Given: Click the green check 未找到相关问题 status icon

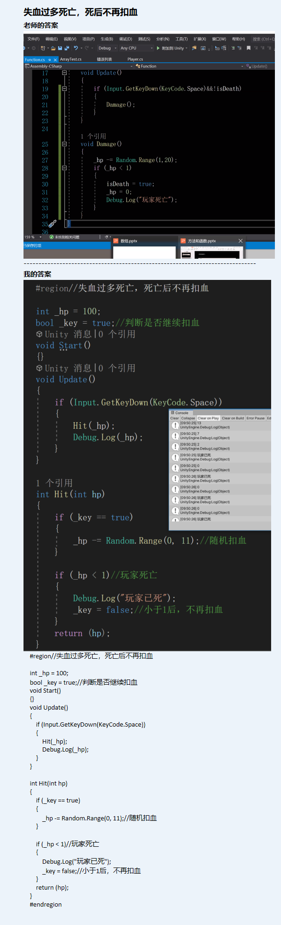Looking at the screenshot, I should [x=52, y=237].
